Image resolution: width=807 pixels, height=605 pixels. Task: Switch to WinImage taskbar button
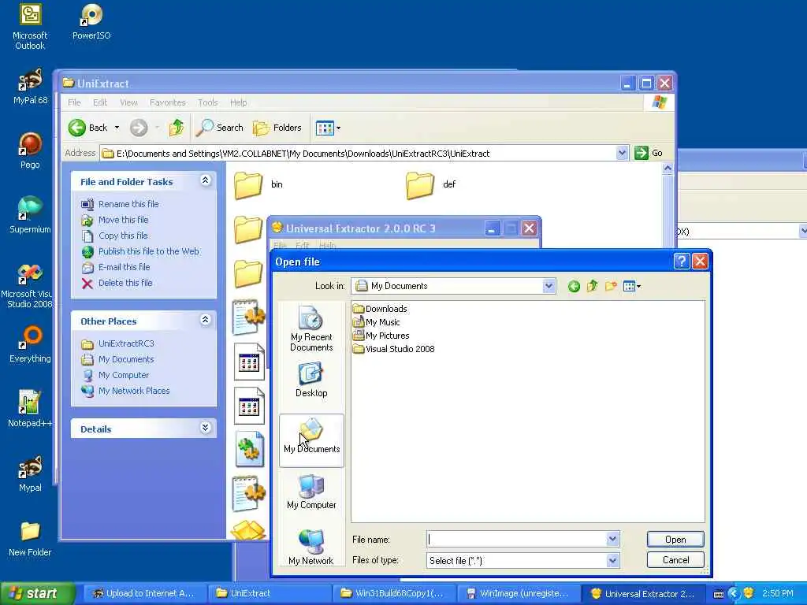click(x=519, y=593)
